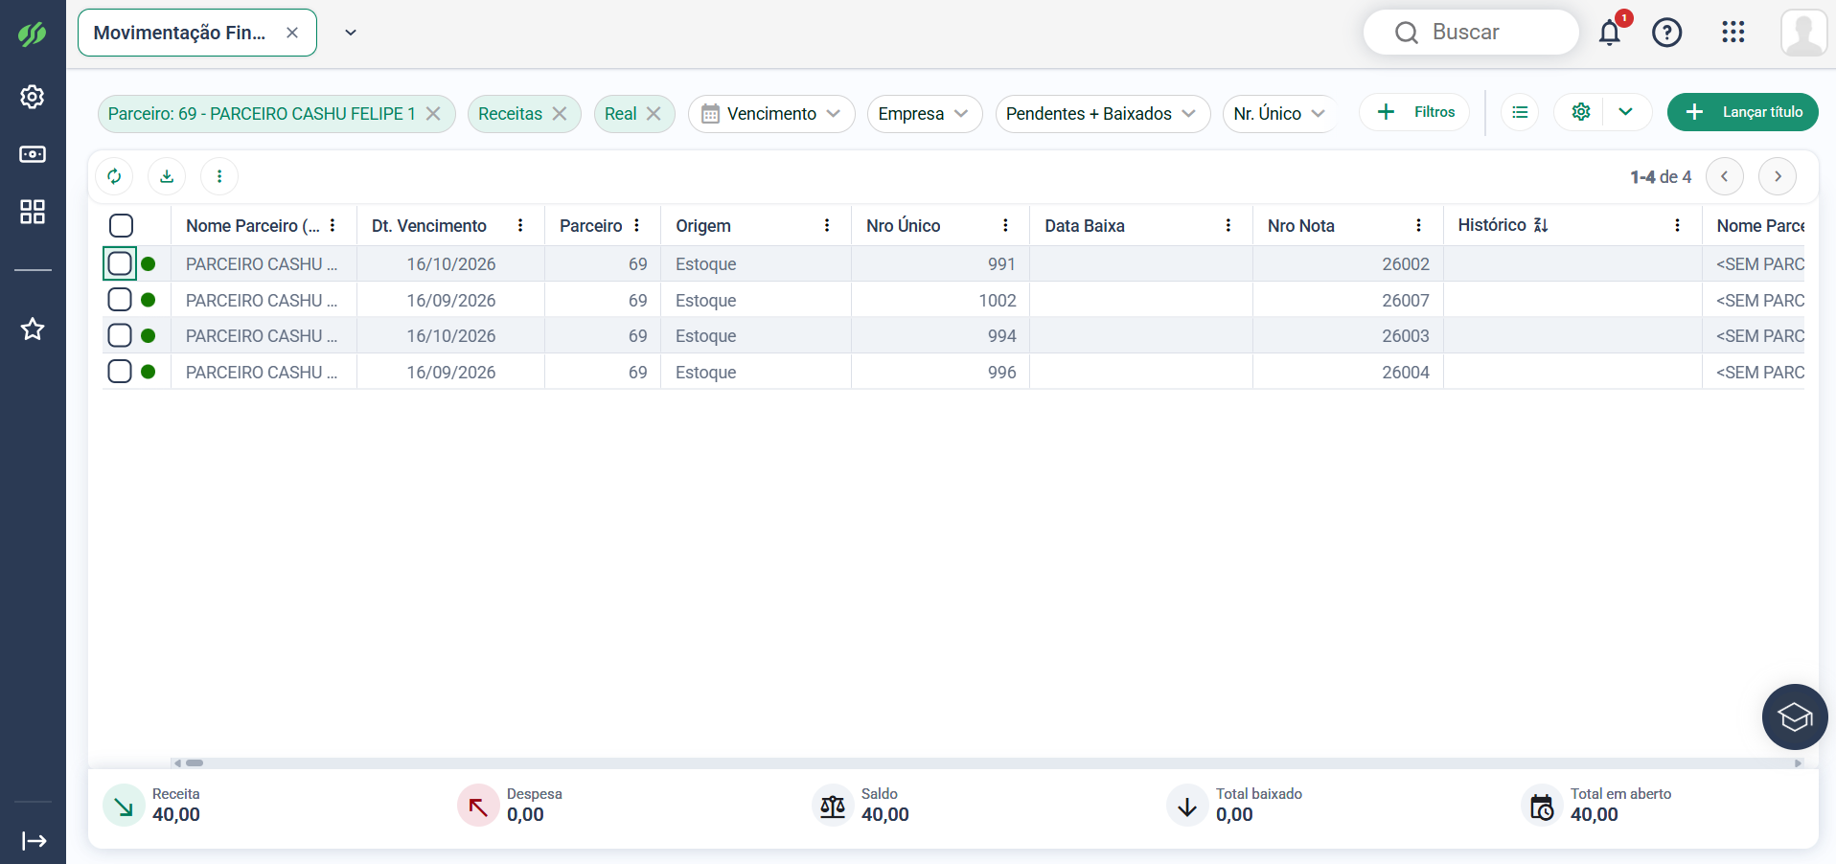The width and height of the screenshot is (1836, 864).
Task: Open the Origem column menu
Action: click(x=827, y=226)
